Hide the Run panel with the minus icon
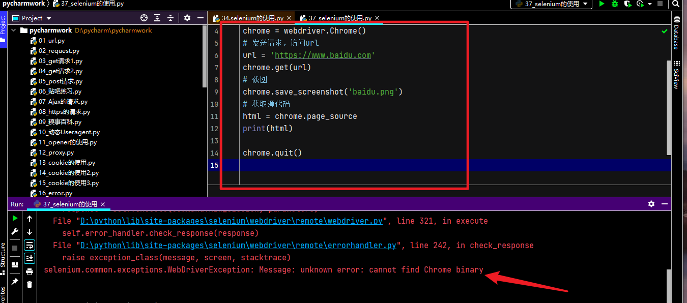This screenshot has width=687, height=303. [664, 204]
